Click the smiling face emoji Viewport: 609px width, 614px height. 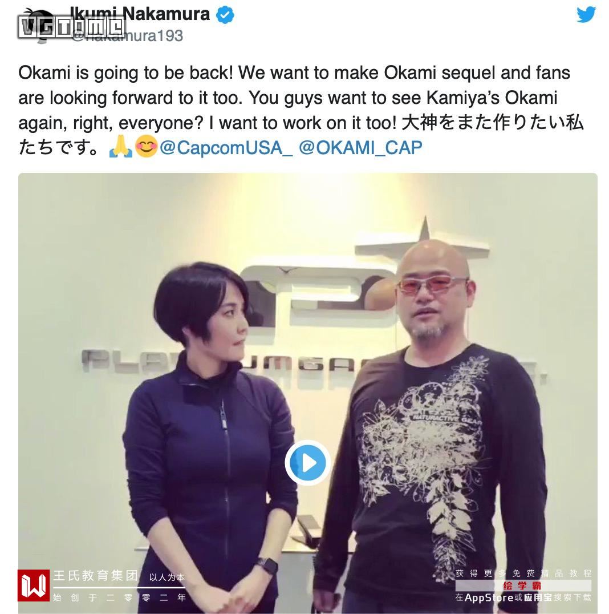146,147
